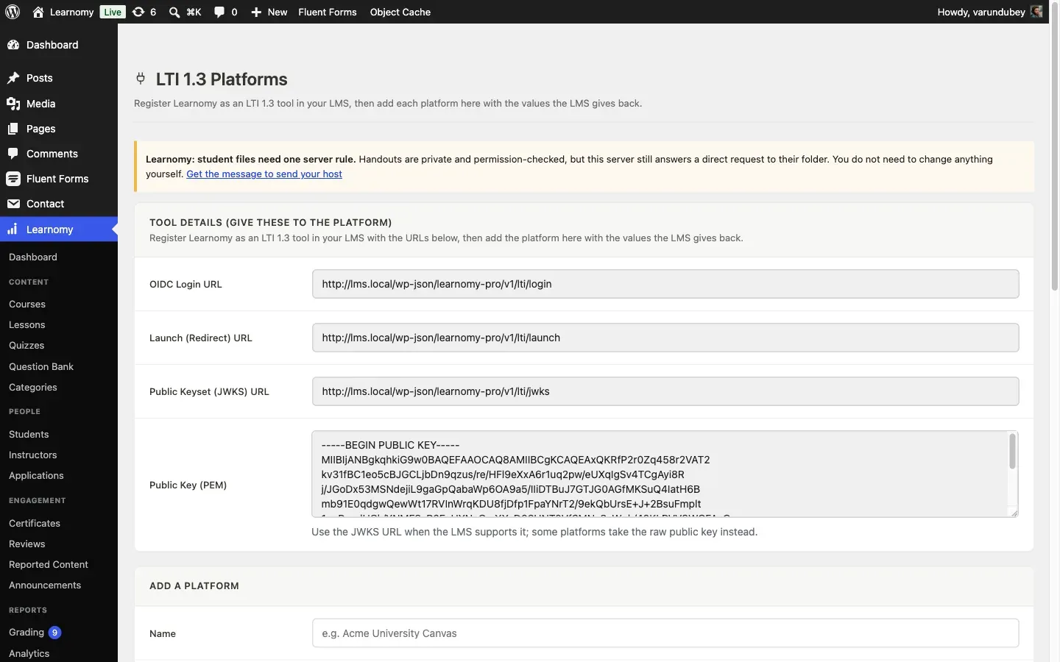Click the Use the JWKS URL hint text

click(x=534, y=532)
